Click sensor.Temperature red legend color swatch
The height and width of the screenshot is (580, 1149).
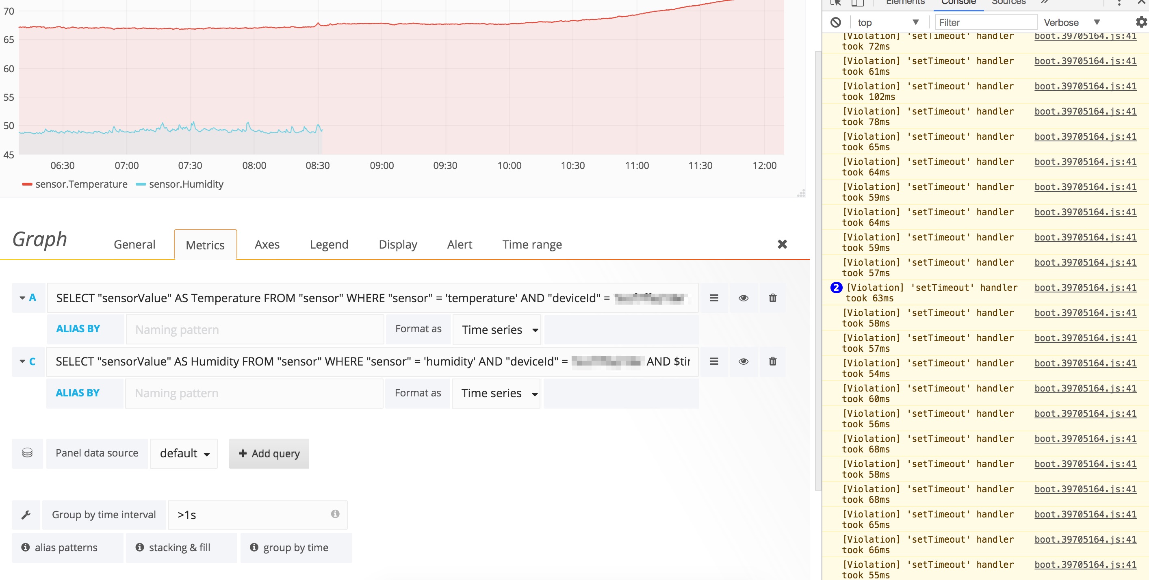(27, 184)
